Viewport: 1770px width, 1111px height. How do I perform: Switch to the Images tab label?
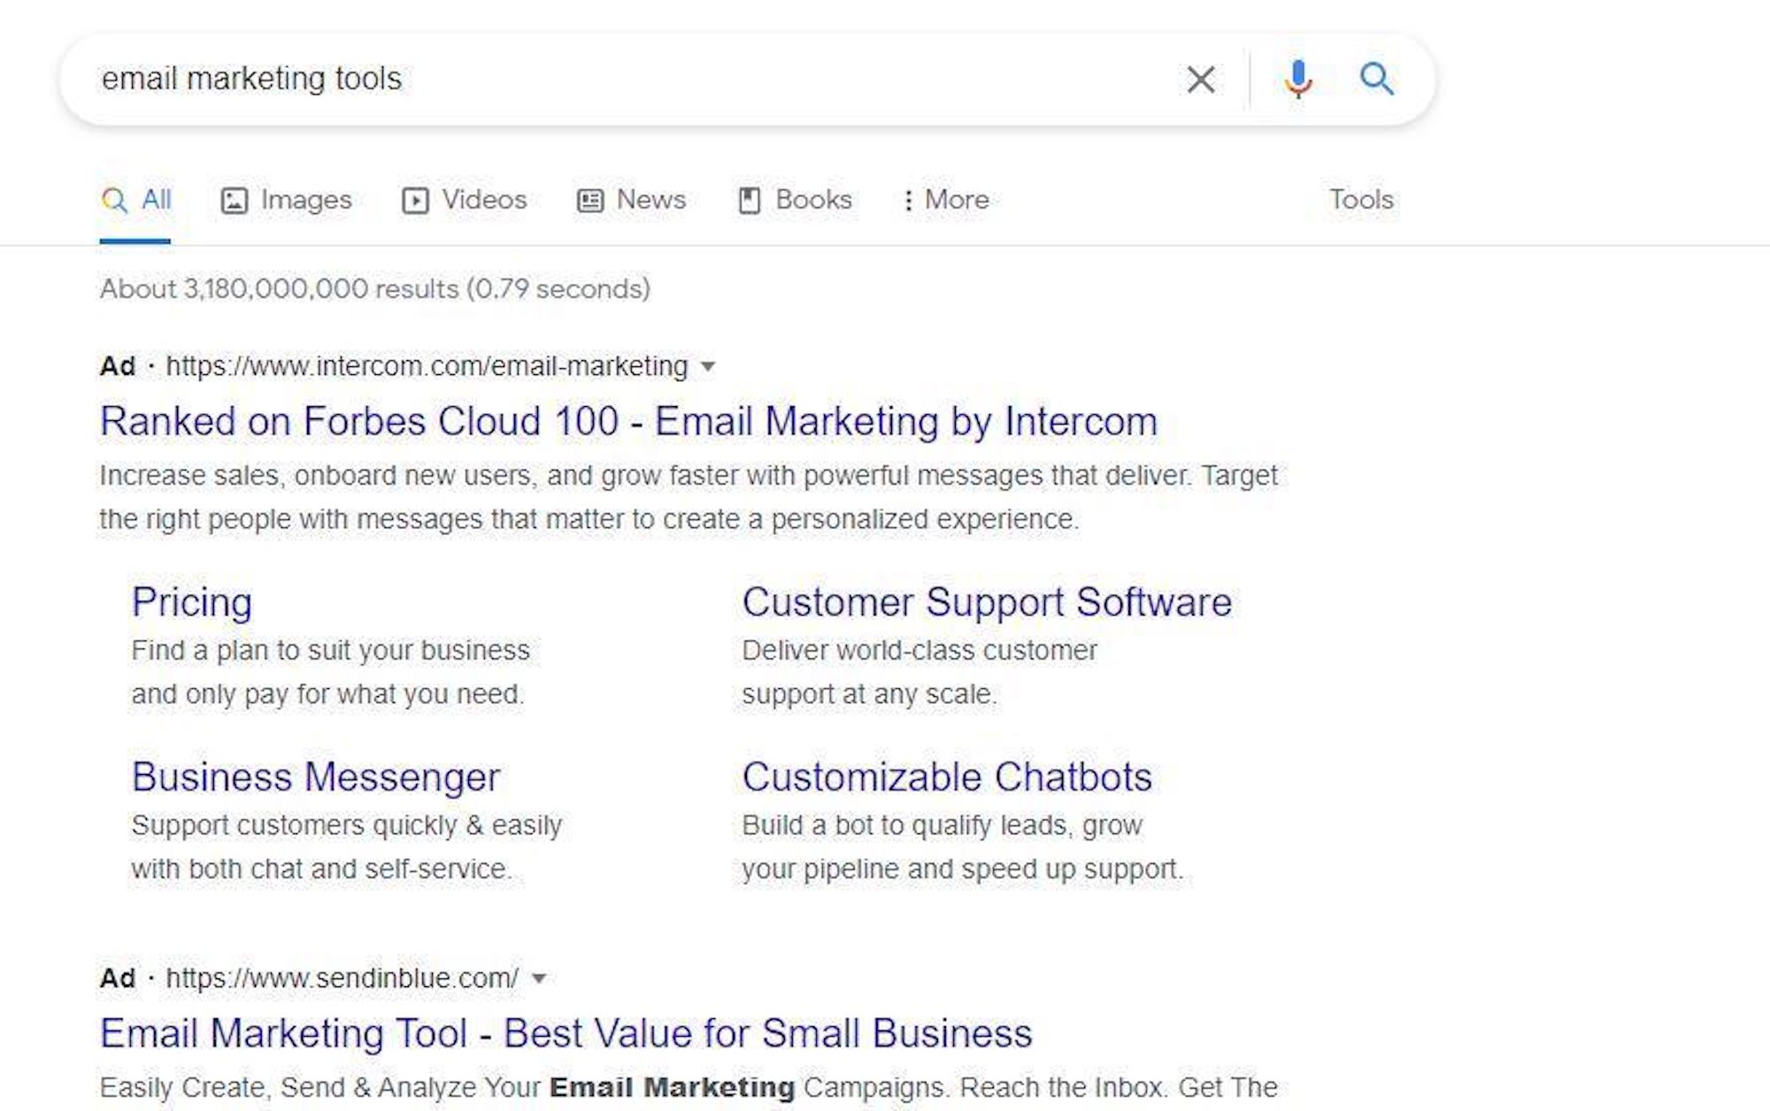click(306, 200)
